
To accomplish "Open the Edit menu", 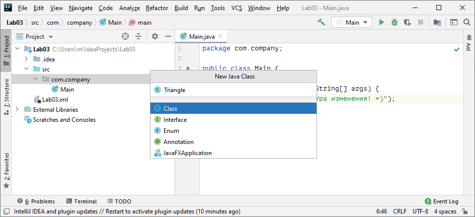I will coord(39,8).
